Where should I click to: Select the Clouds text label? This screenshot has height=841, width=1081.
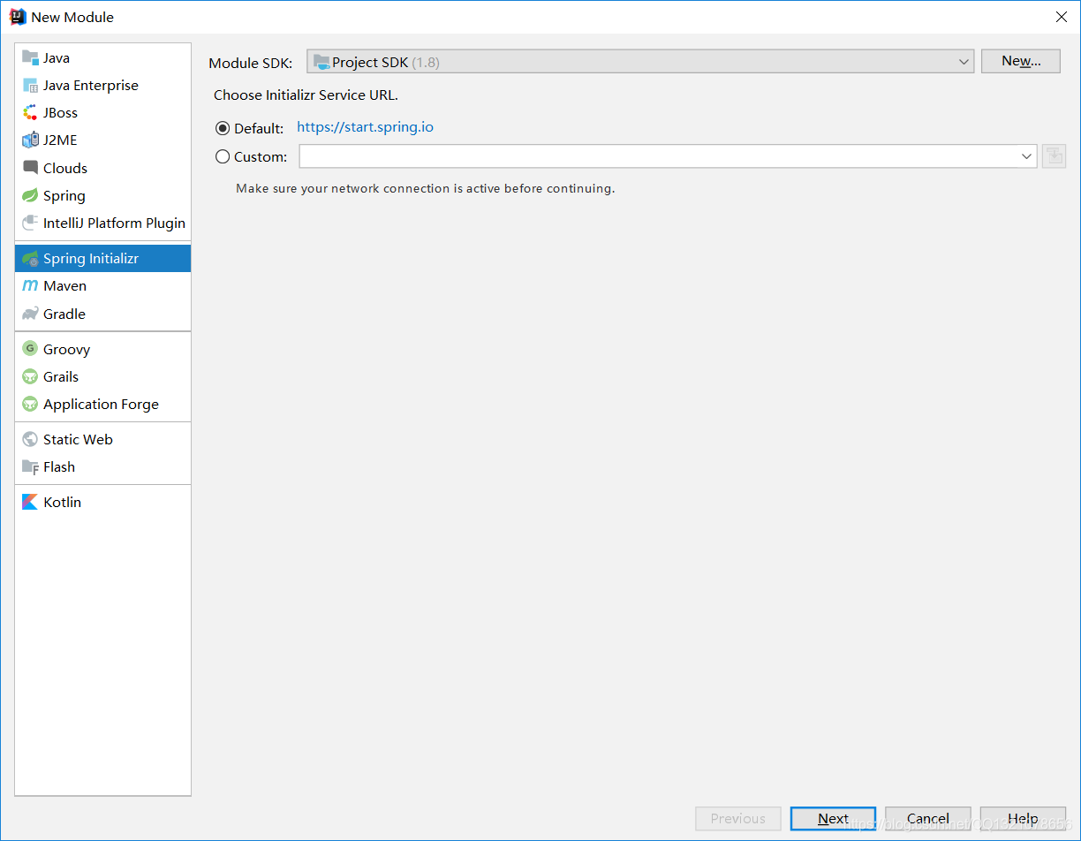coord(65,168)
